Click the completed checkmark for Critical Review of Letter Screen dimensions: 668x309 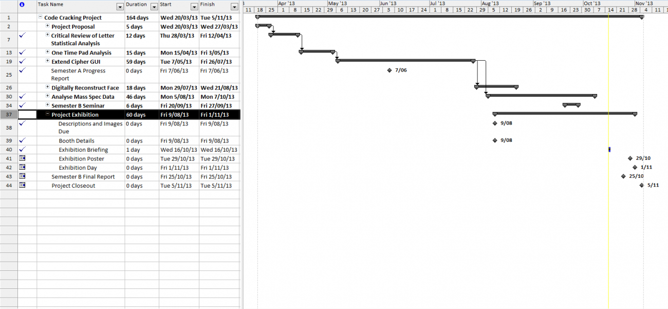22,35
